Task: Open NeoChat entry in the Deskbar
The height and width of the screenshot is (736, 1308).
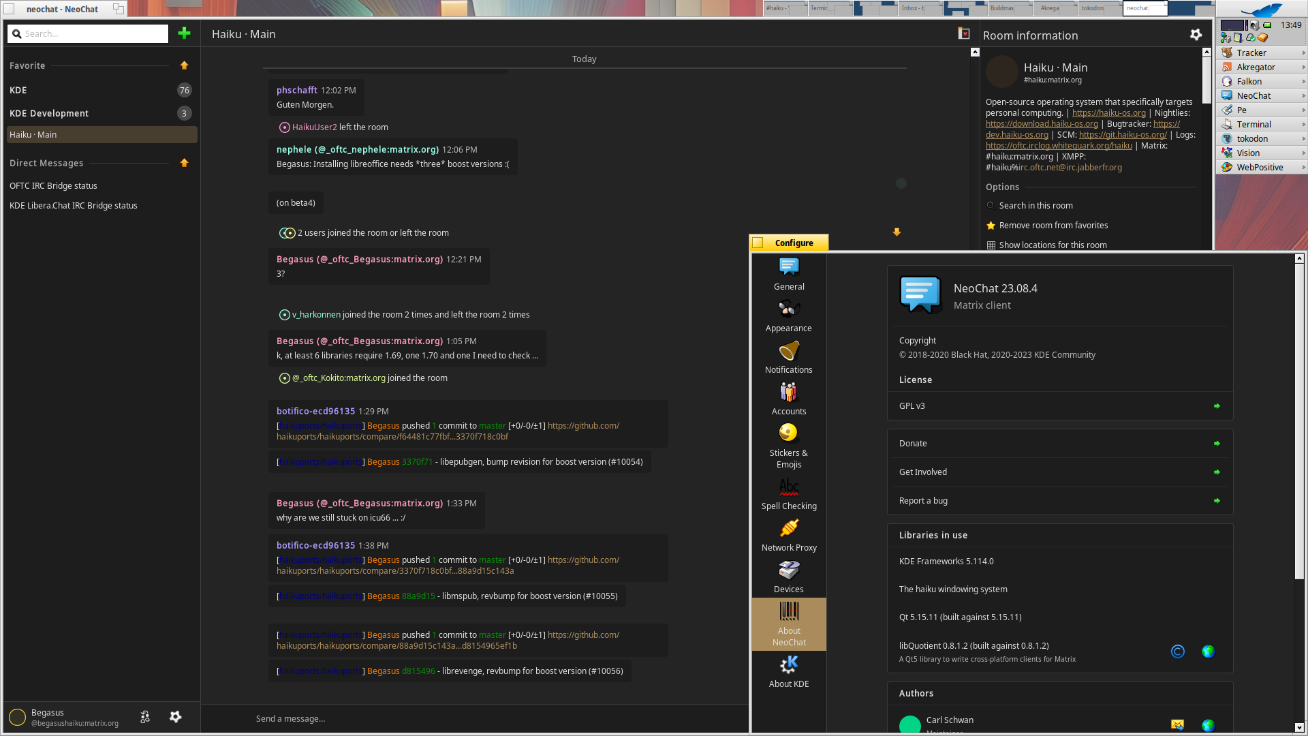Action: pos(1261,96)
